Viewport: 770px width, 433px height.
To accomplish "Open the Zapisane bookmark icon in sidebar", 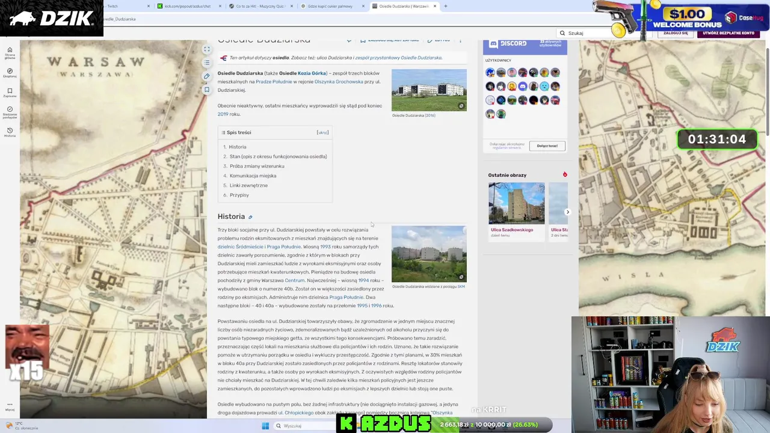I will 10,93.
